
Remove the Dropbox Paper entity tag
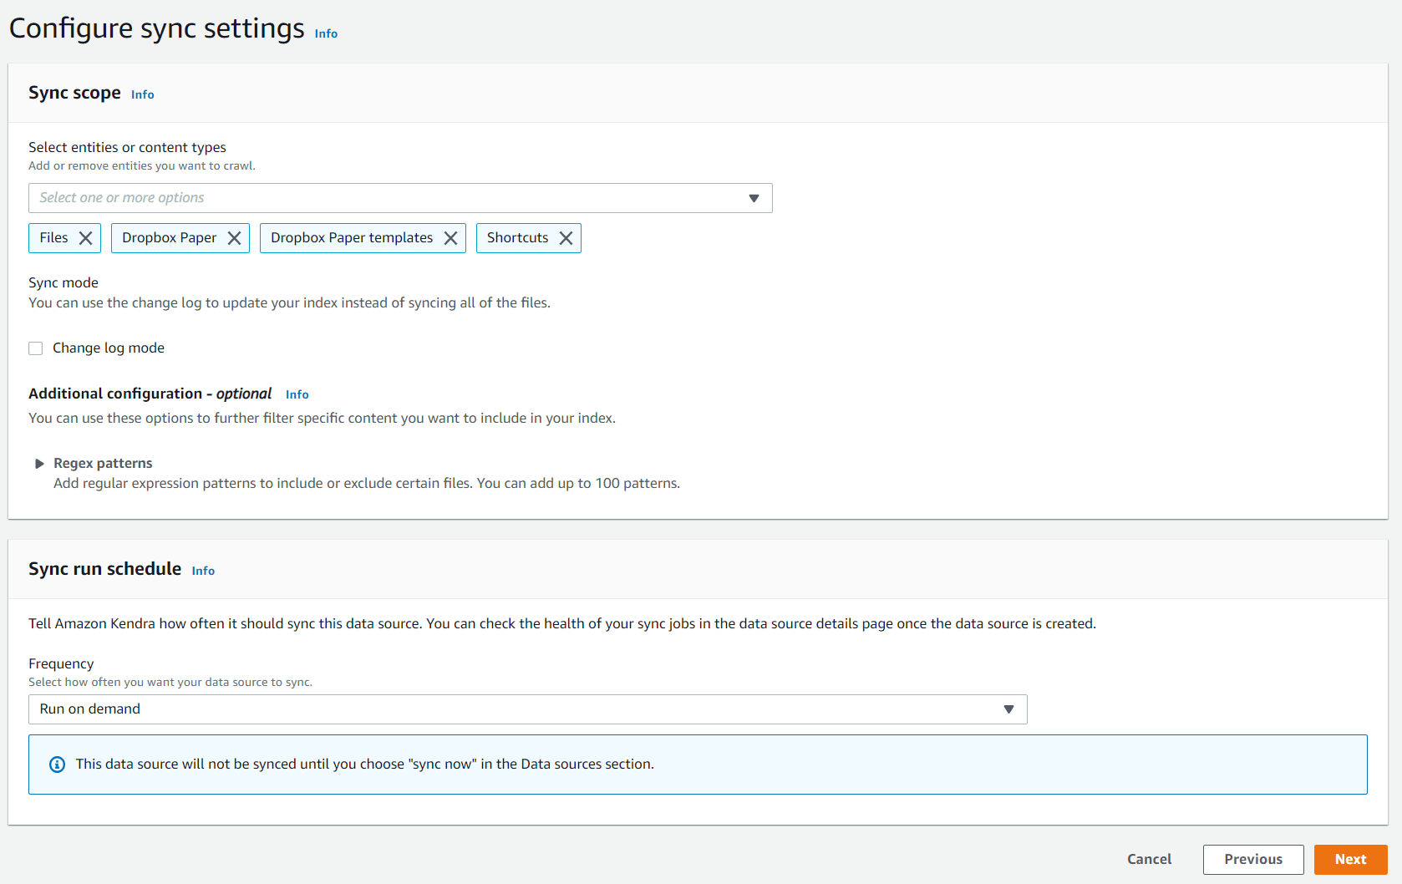234,238
